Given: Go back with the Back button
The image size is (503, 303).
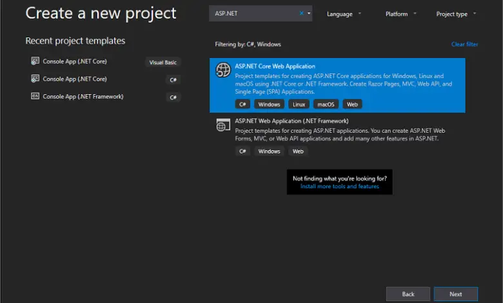Looking at the screenshot, I should [x=408, y=294].
